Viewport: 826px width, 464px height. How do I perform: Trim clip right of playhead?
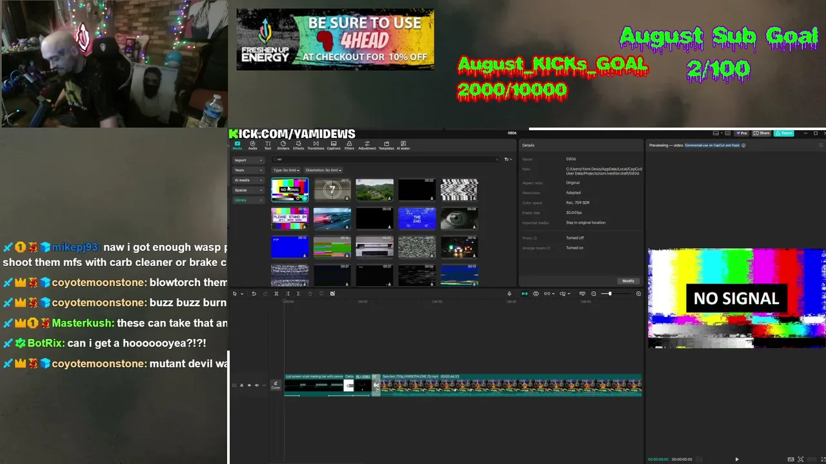[299, 294]
